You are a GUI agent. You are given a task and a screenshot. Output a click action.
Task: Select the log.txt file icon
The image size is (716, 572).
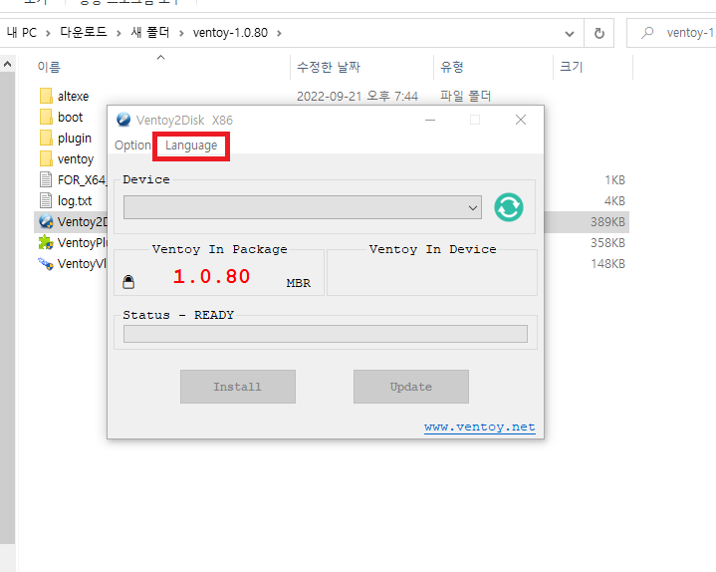tap(46, 200)
